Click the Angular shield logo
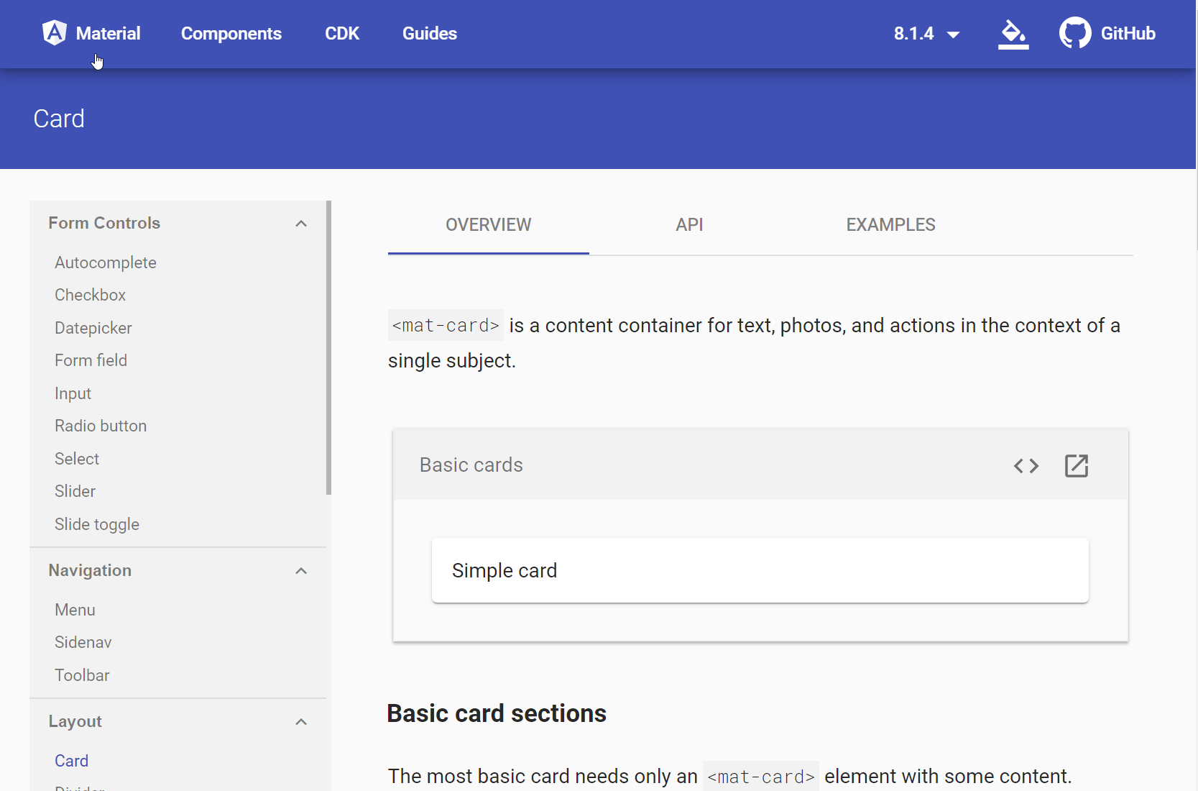1198x791 pixels. pos(55,33)
